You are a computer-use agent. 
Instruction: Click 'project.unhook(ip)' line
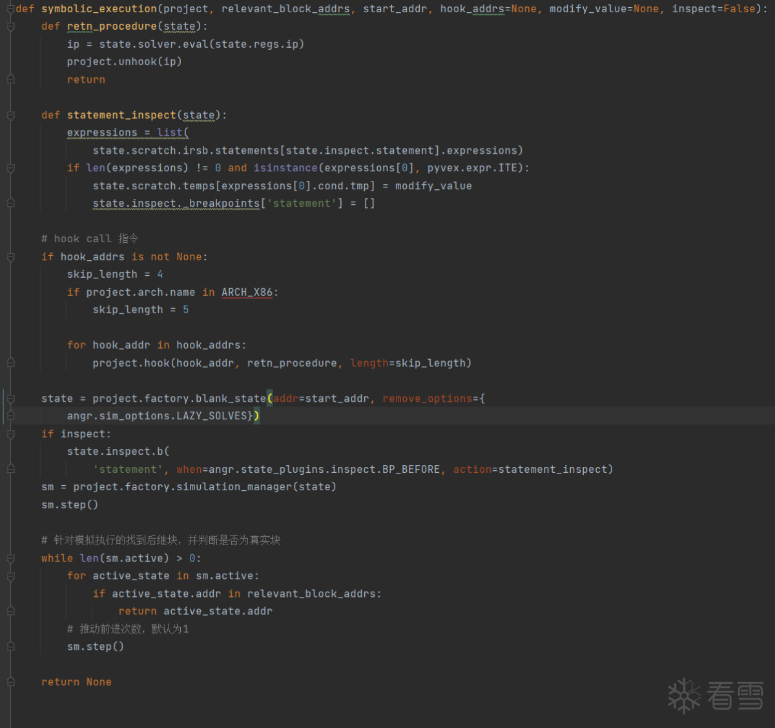tap(124, 62)
